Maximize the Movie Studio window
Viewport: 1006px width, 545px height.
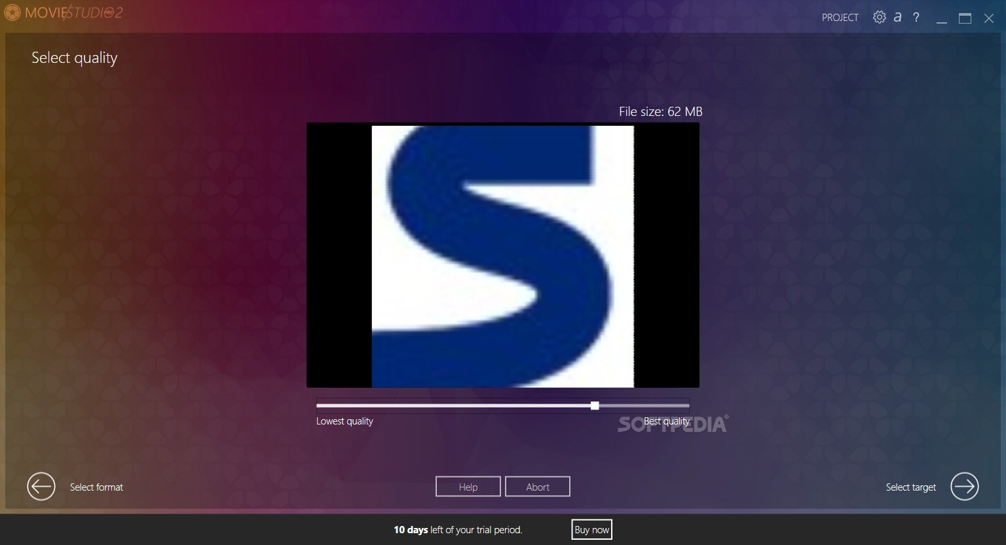tap(965, 18)
